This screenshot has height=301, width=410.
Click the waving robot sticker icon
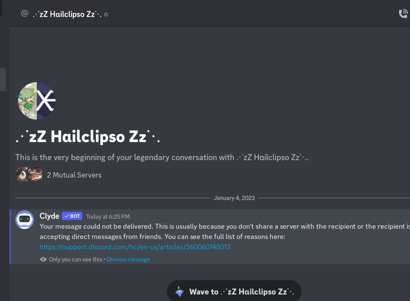pos(179,292)
